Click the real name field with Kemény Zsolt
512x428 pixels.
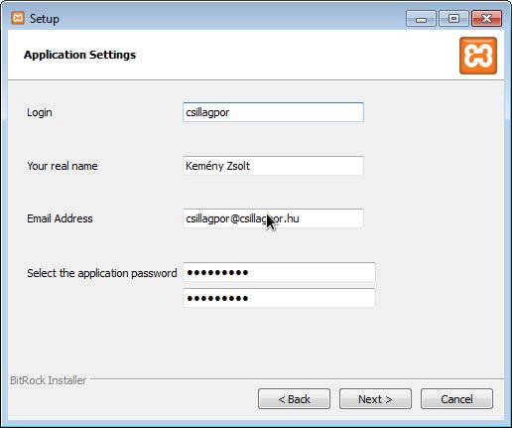273,166
